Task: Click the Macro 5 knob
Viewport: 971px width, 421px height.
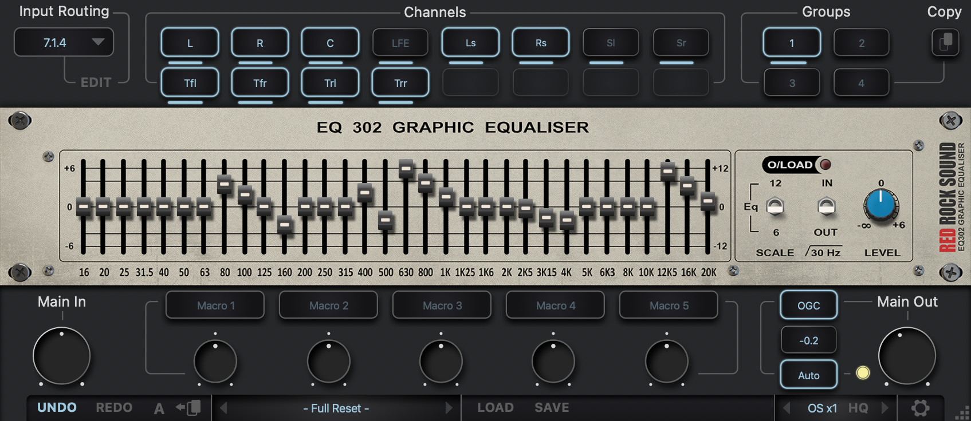Action: pyautogui.click(x=667, y=362)
